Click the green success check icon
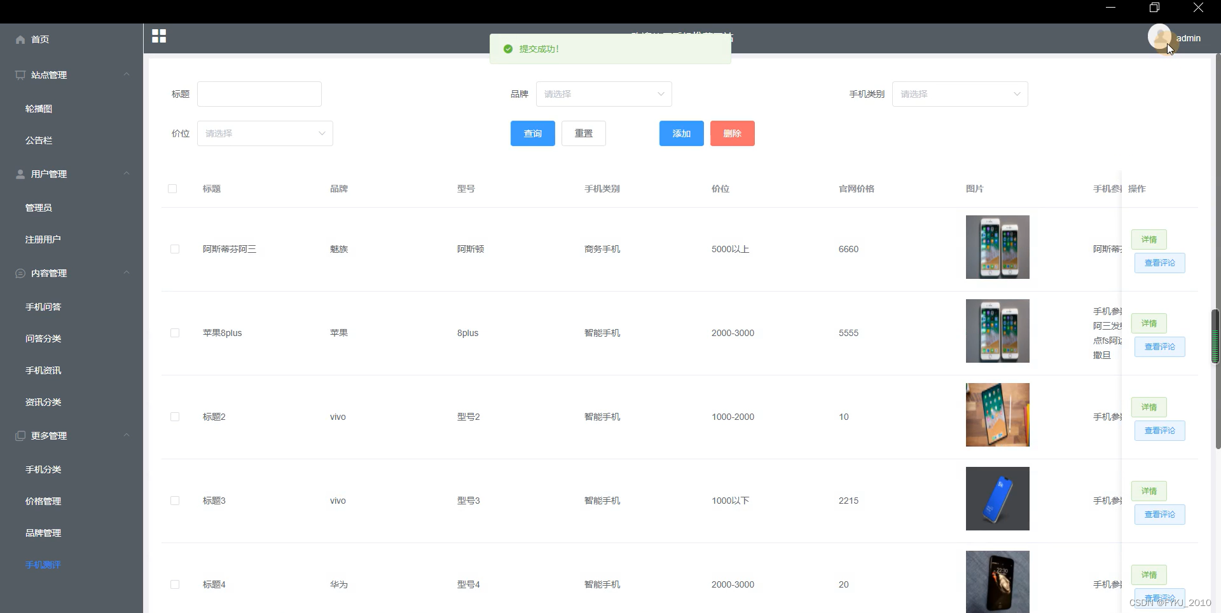 pos(508,49)
